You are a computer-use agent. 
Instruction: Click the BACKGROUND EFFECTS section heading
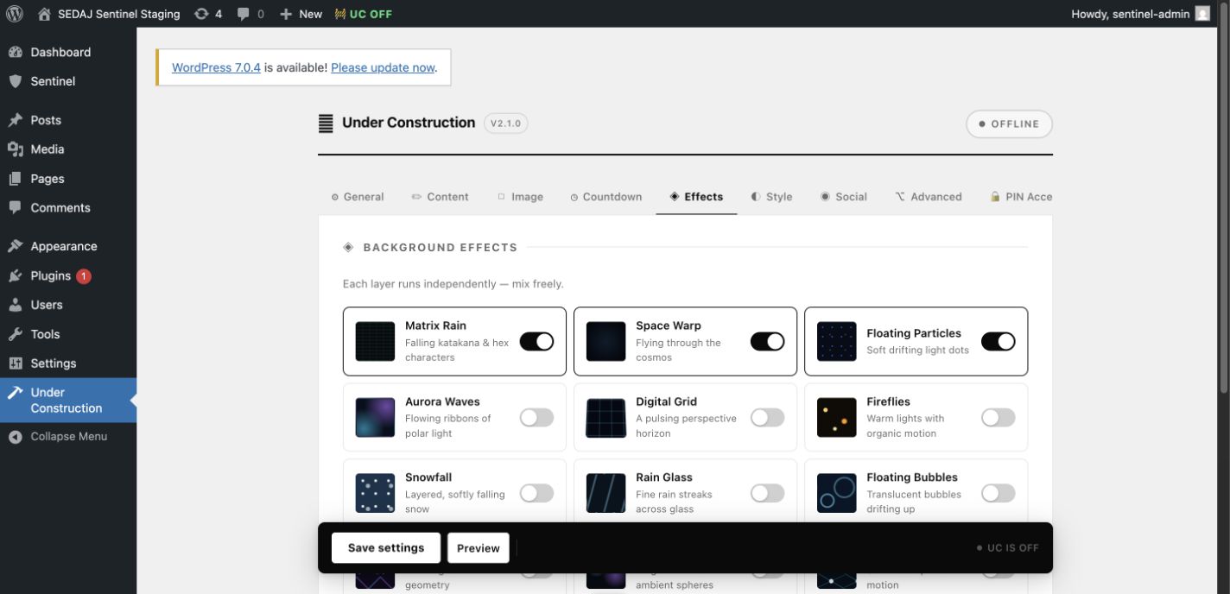pos(440,247)
